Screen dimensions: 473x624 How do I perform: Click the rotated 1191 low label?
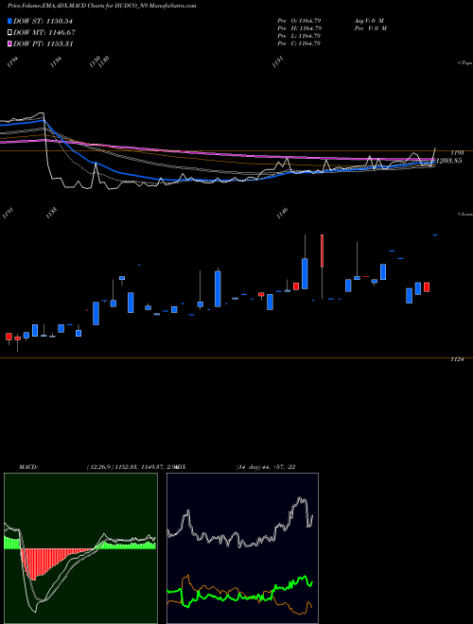click(8, 214)
